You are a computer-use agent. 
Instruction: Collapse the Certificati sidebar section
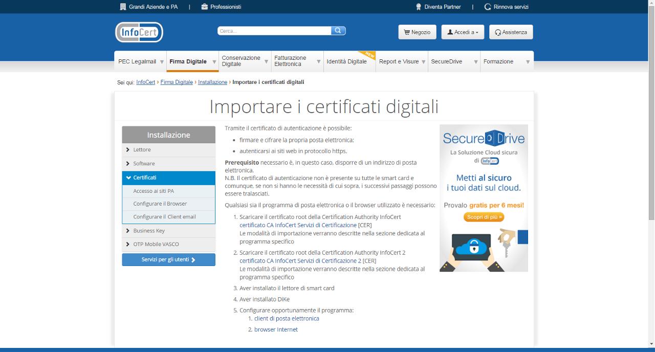coord(168,178)
